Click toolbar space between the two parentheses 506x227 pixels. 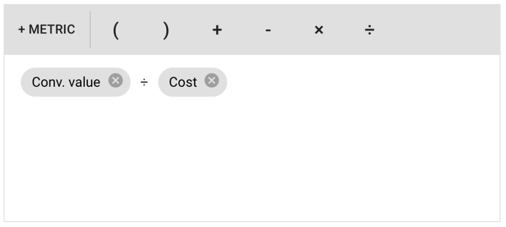click(x=141, y=30)
